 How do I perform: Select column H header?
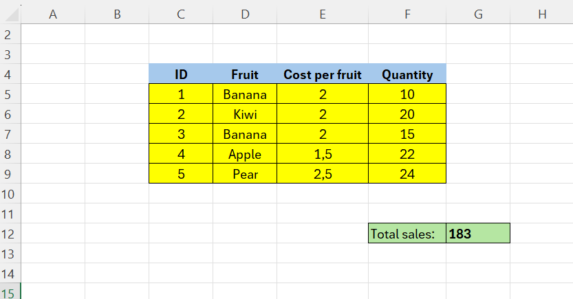tap(542, 13)
